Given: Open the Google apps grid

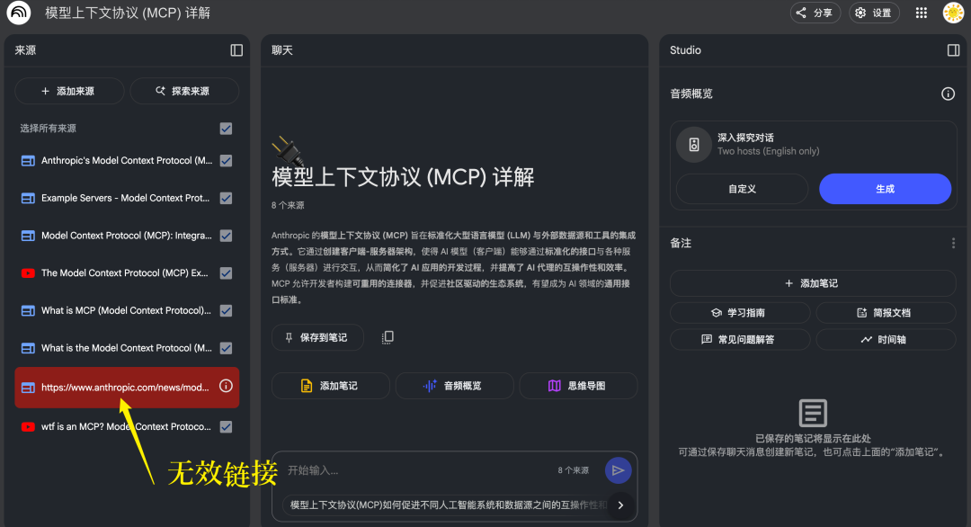Looking at the screenshot, I should click(x=922, y=13).
